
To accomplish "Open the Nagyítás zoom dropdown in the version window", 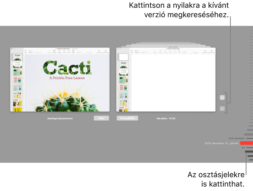I will tap(137, 51).
